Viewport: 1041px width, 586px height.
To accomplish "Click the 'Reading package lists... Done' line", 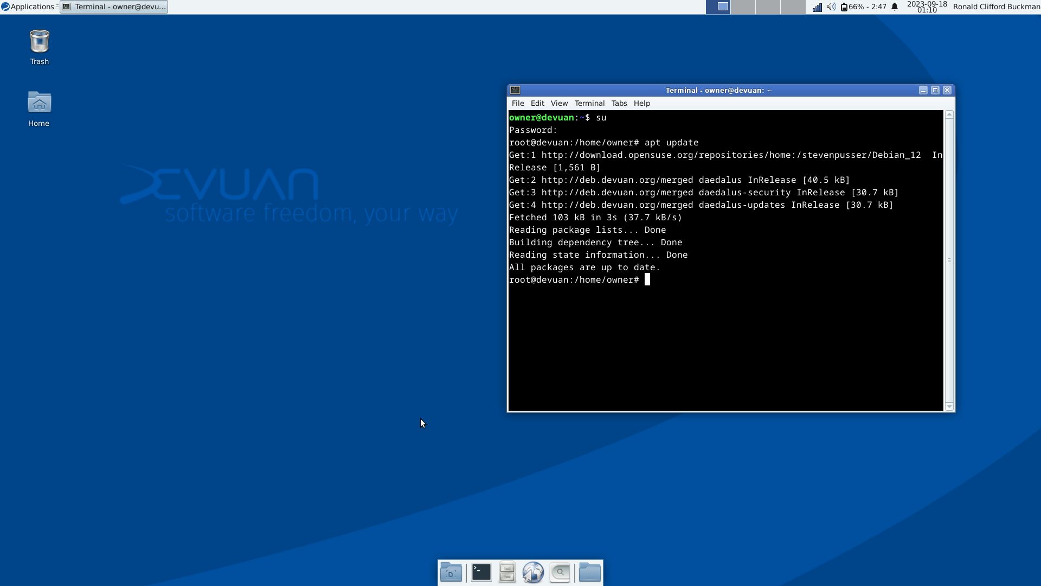I will [587, 230].
